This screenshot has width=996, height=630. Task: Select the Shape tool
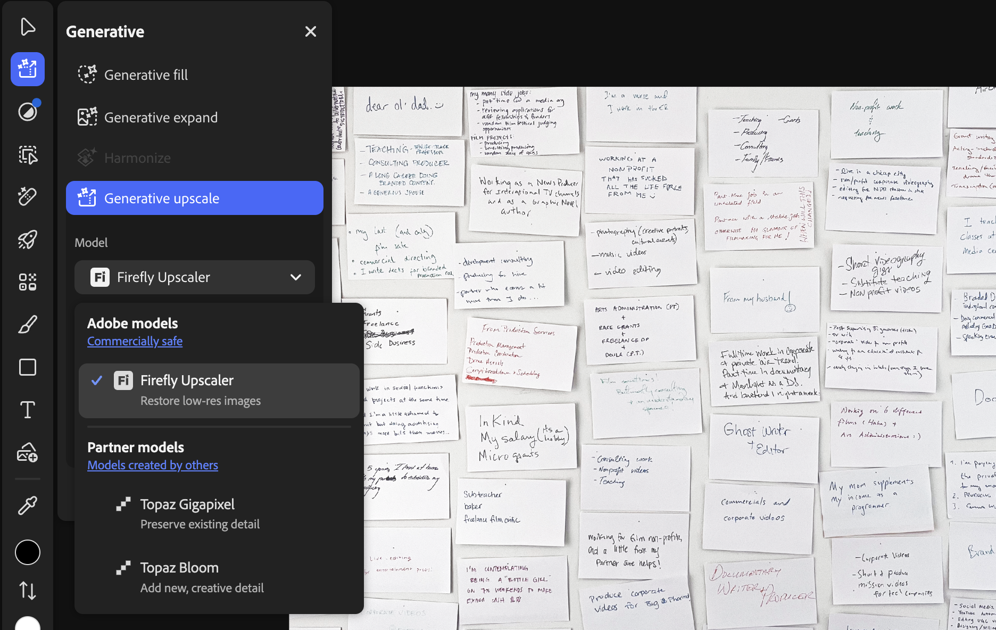[27, 367]
